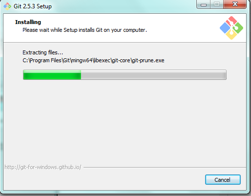Click the git-prune.exe file path text
This screenshot has width=251, height=196.
[x=93, y=60]
